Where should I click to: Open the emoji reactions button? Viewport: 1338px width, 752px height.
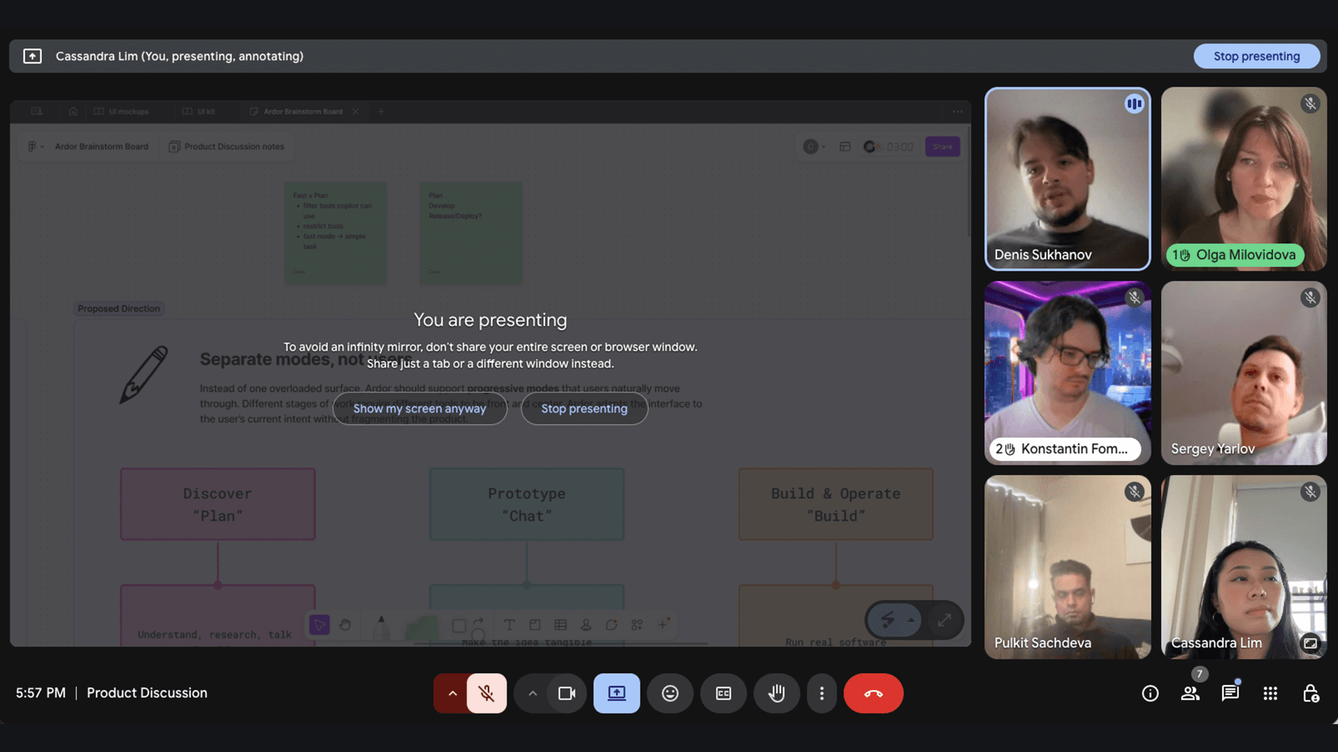tap(670, 693)
